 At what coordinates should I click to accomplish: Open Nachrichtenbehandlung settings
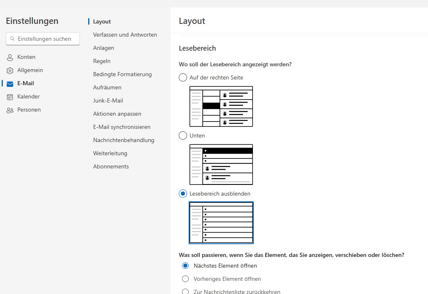(124, 140)
